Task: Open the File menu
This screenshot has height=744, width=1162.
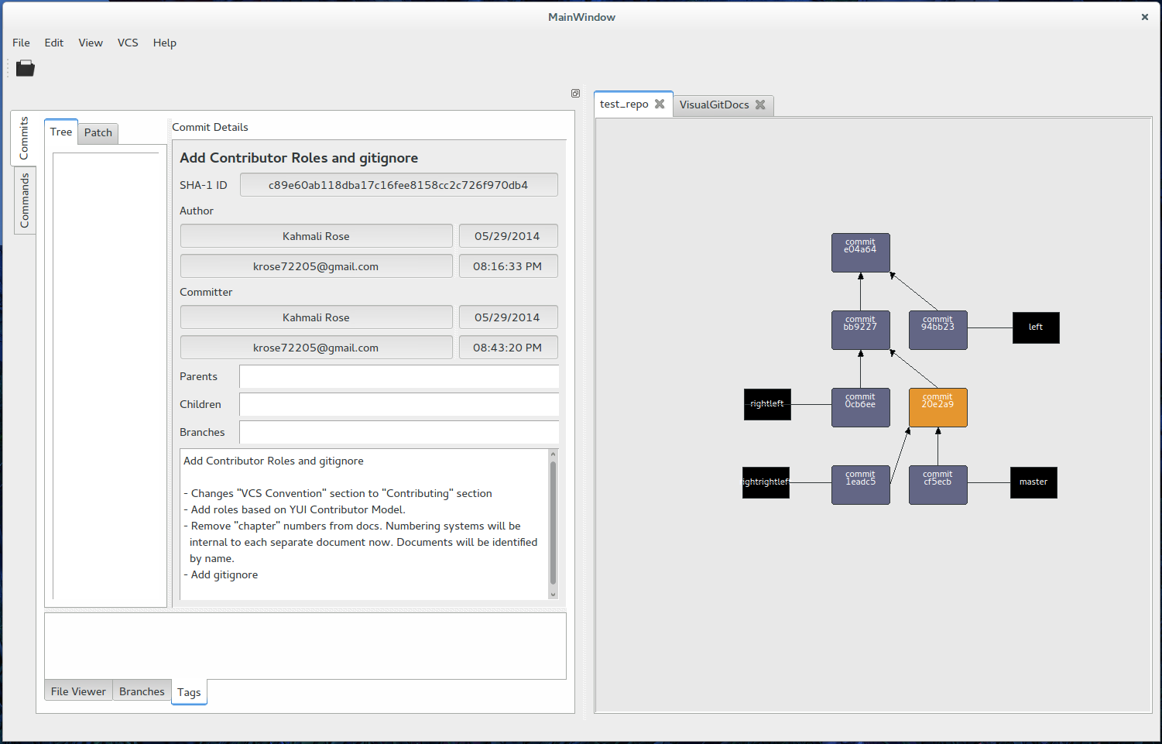Action: pos(21,43)
